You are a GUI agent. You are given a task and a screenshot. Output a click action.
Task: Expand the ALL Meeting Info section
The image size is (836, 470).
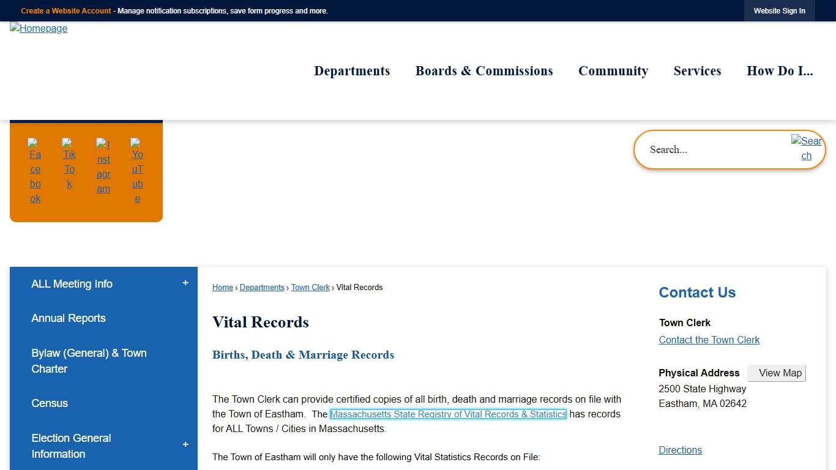(x=185, y=283)
